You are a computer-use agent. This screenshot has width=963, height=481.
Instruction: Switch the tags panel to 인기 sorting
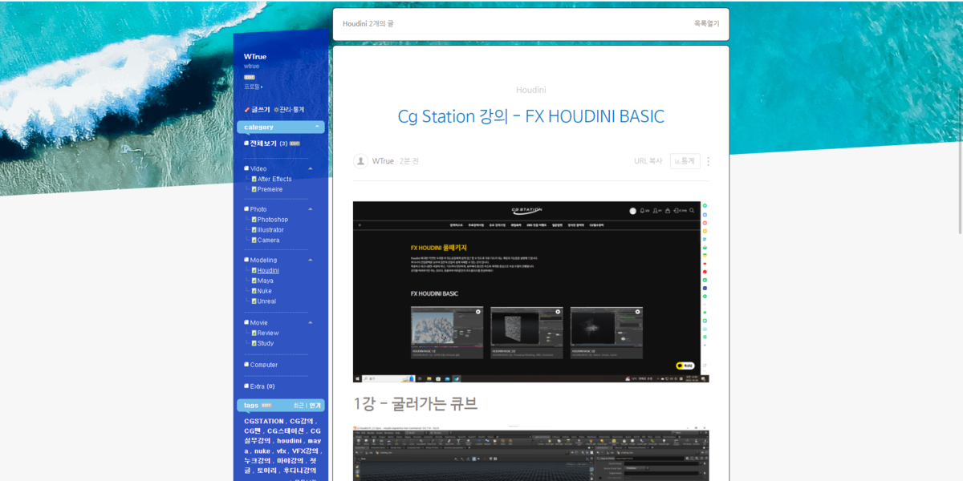coord(315,405)
